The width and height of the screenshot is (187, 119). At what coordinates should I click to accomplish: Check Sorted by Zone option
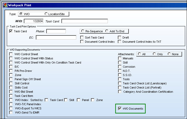point(93,100)
